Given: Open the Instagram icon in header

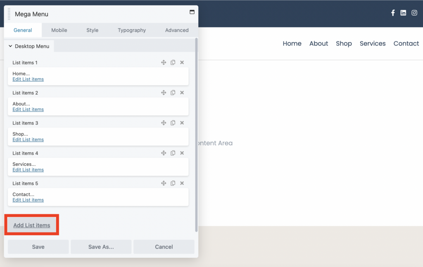Looking at the screenshot, I should pos(414,13).
